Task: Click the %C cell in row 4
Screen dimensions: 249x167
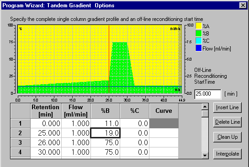Action: pyautogui.click(x=135, y=152)
